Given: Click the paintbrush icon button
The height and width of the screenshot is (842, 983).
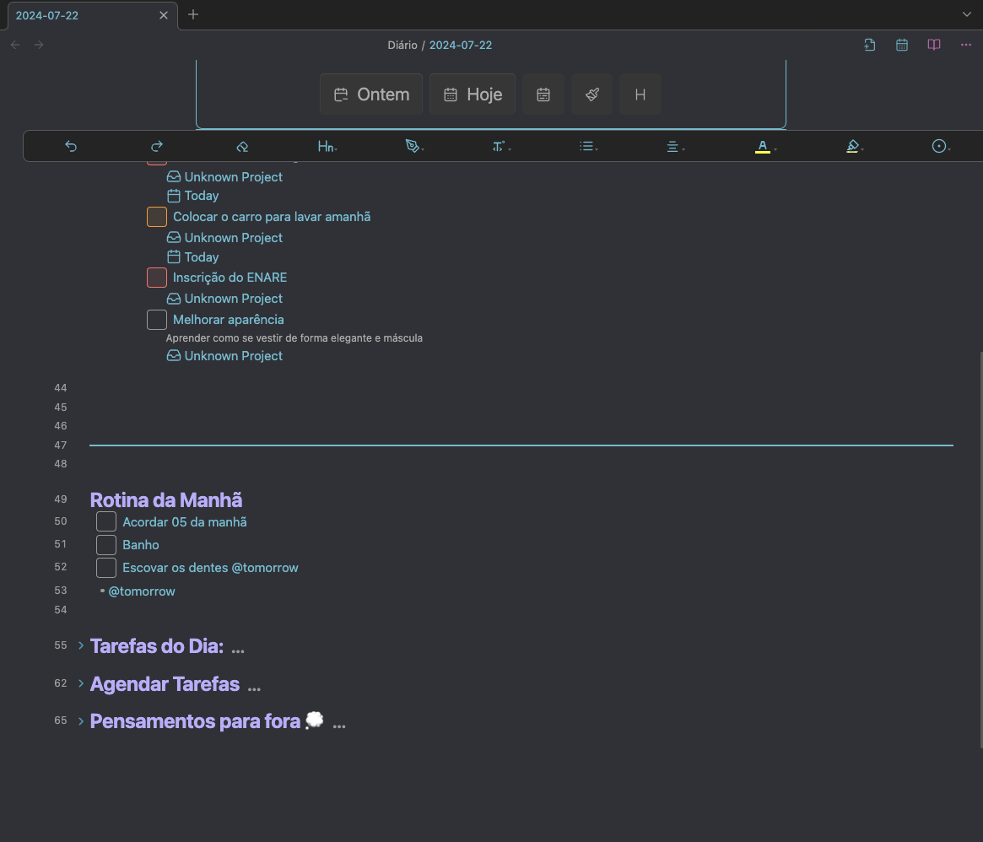Looking at the screenshot, I should tap(591, 94).
